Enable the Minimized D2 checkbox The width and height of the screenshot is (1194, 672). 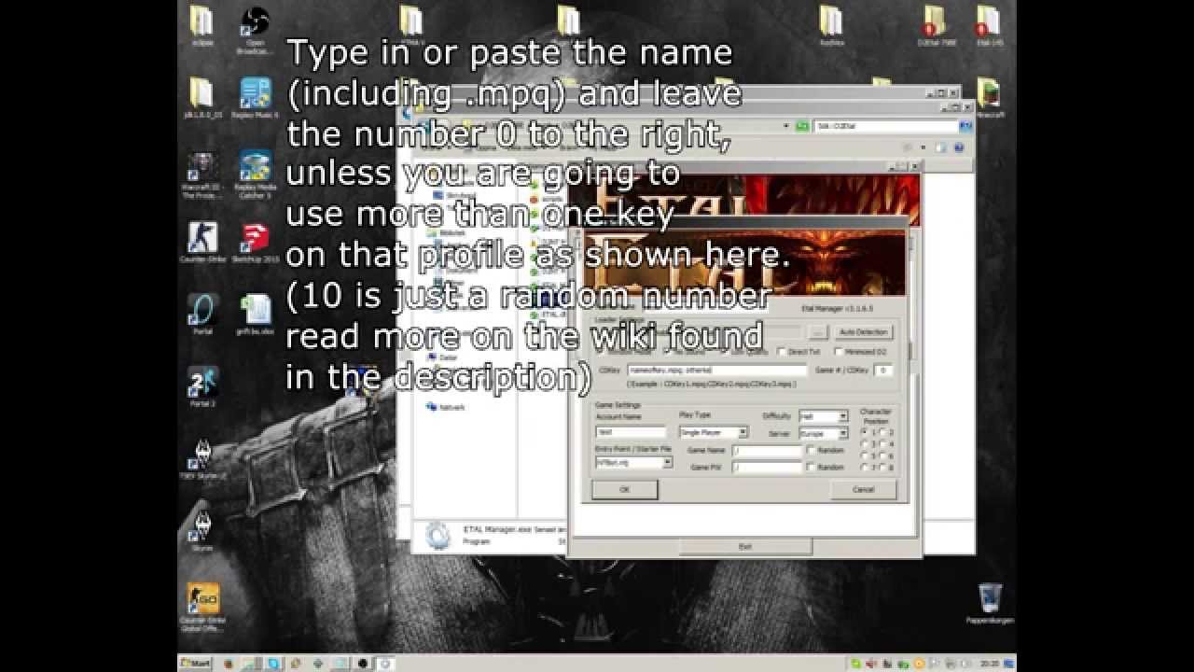click(x=839, y=352)
